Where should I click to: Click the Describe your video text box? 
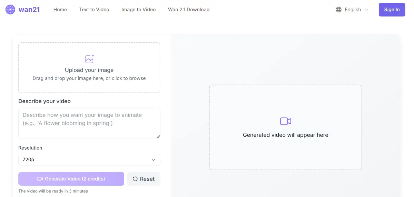tap(89, 123)
